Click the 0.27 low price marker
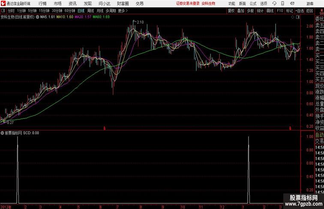Image resolution: width=324 pixels, height=209 pixels. point(10,122)
